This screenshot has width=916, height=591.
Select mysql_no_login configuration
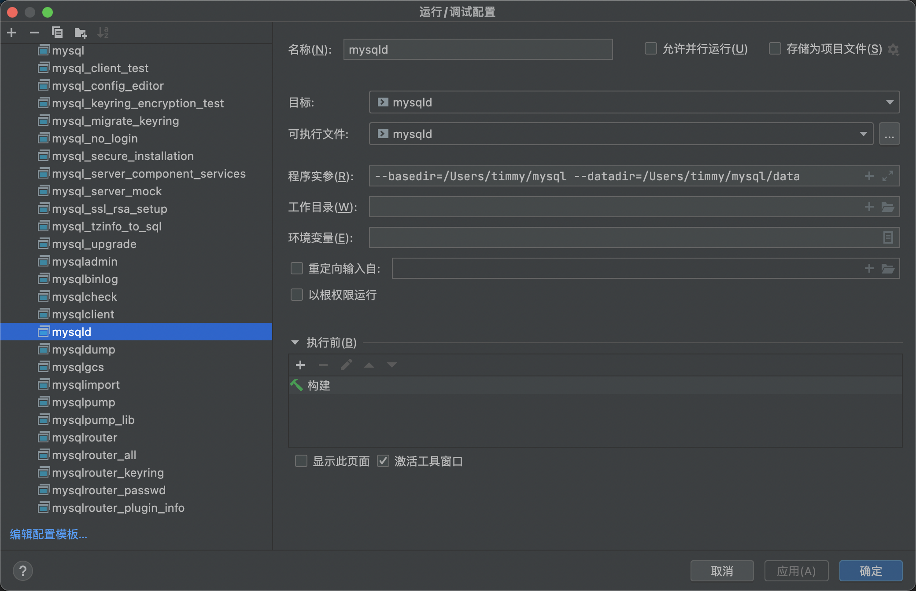[137, 139]
